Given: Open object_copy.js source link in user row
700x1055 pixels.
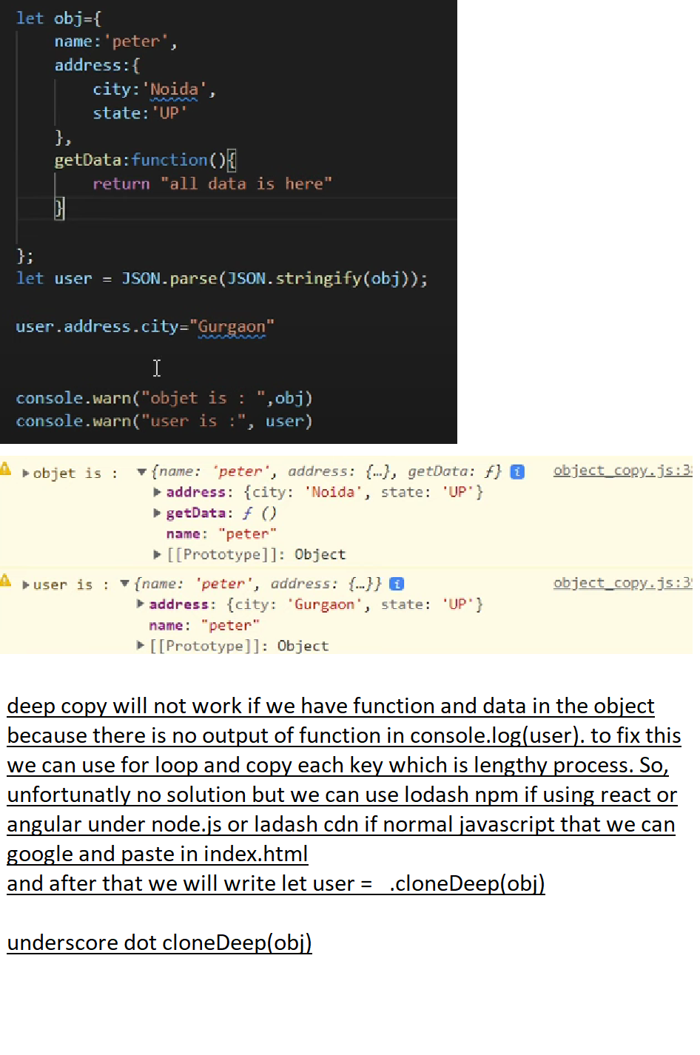Looking at the screenshot, I should [x=622, y=583].
